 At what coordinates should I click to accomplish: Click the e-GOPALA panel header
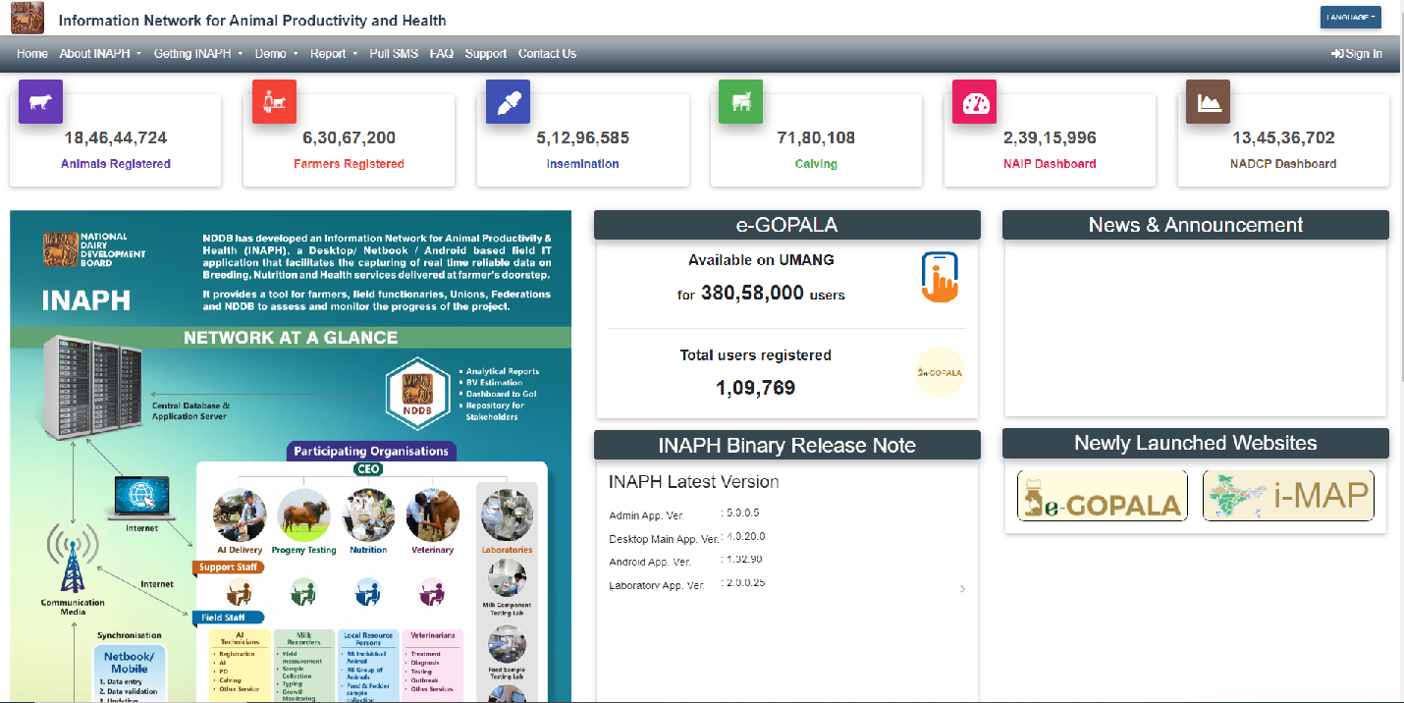pos(787,225)
